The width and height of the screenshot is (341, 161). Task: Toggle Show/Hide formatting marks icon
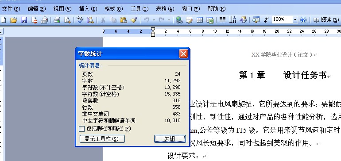point(266,20)
